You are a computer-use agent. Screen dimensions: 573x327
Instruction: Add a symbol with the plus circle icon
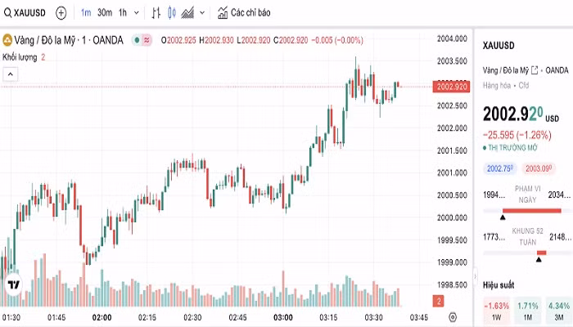click(x=61, y=13)
